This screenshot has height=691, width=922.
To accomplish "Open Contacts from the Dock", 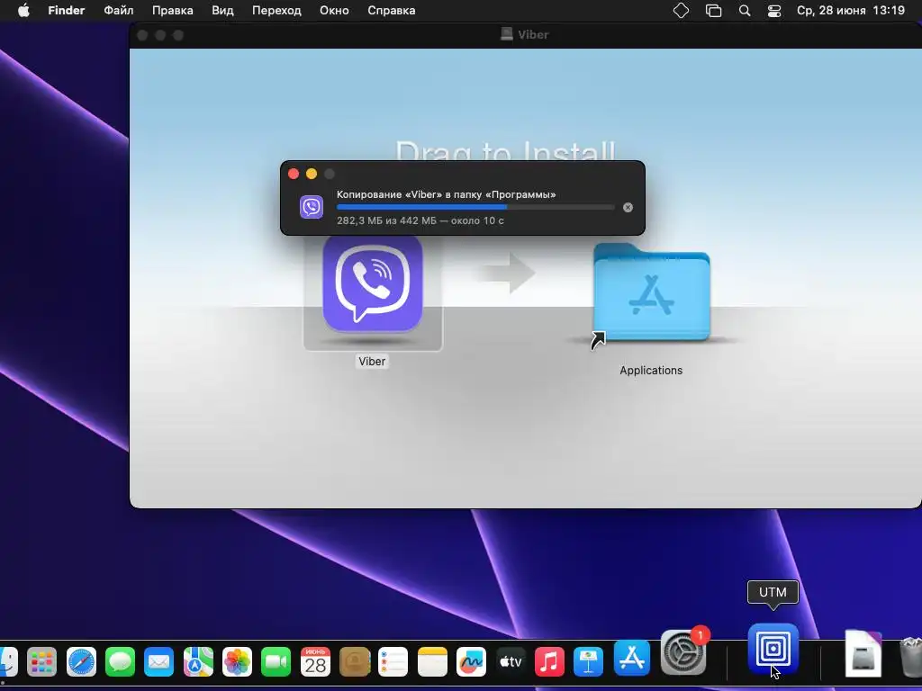I will 354,663.
